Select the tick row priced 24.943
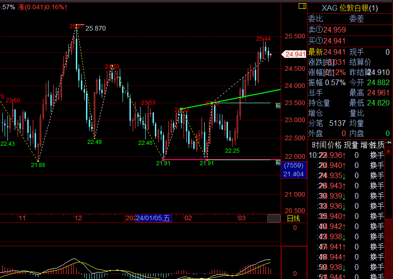This screenshot has height=279, width=393. click(347, 186)
